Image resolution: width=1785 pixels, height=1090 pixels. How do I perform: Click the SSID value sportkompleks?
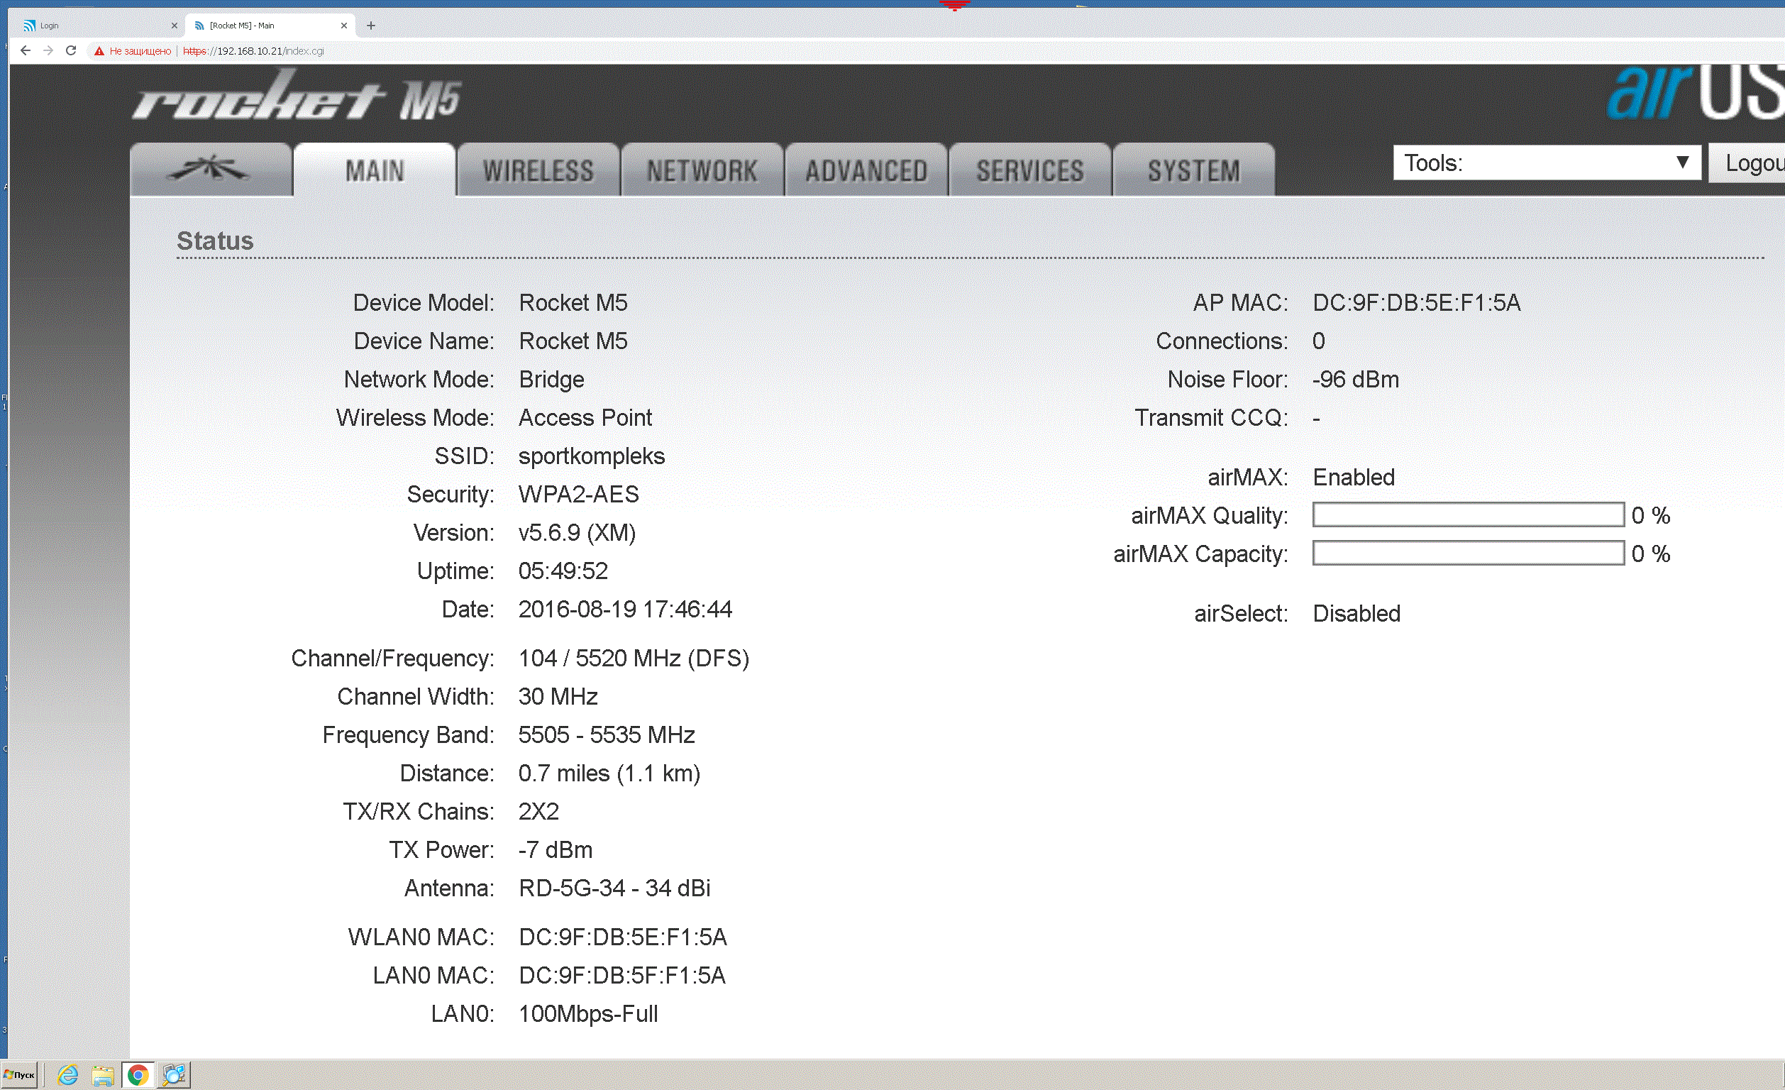(591, 456)
